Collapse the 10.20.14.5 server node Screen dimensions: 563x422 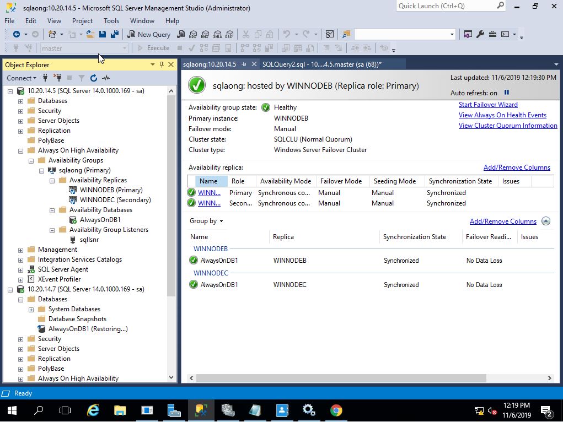pyautogui.click(x=10, y=91)
